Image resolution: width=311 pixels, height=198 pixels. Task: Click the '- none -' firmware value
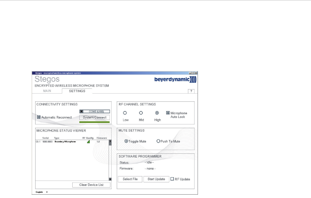point(150,169)
